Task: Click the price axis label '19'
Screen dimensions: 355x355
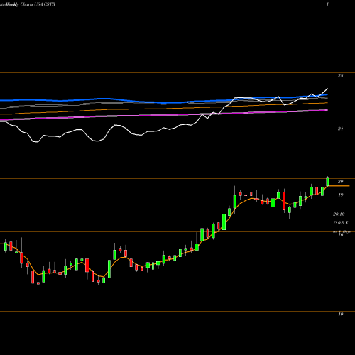Action: (x=340, y=195)
